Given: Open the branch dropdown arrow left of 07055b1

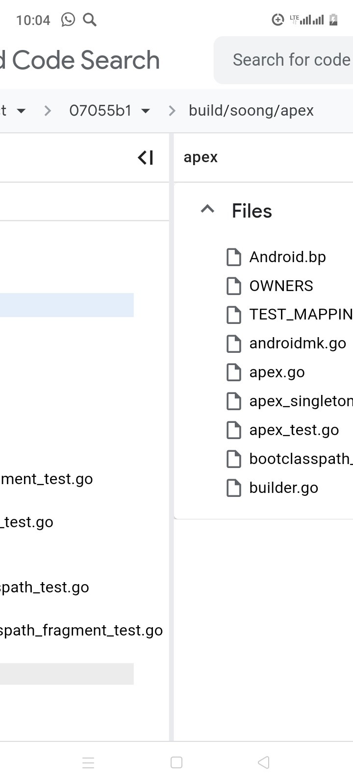Looking at the screenshot, I should pyautogui.click(x=21, y=111).
